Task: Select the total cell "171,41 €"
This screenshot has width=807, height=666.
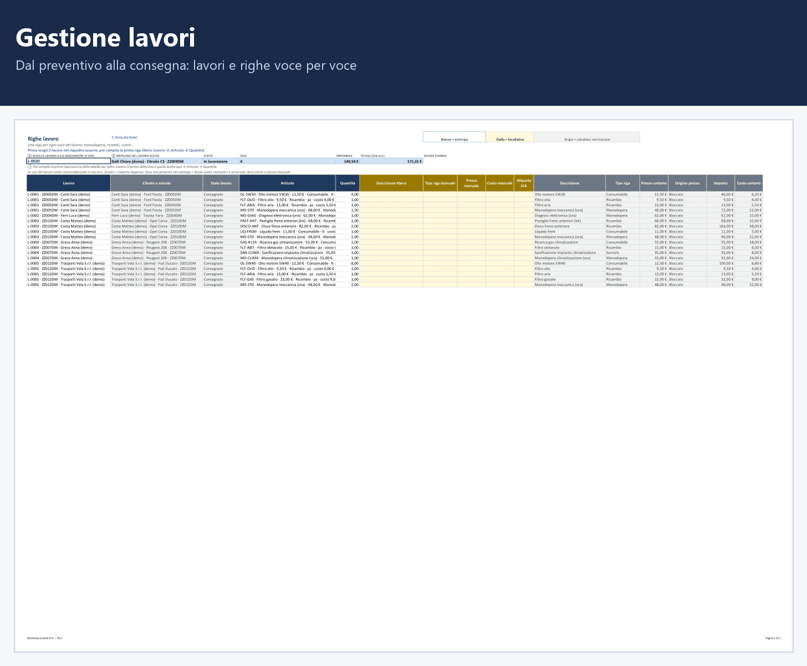Action: (x=391, y=161)
